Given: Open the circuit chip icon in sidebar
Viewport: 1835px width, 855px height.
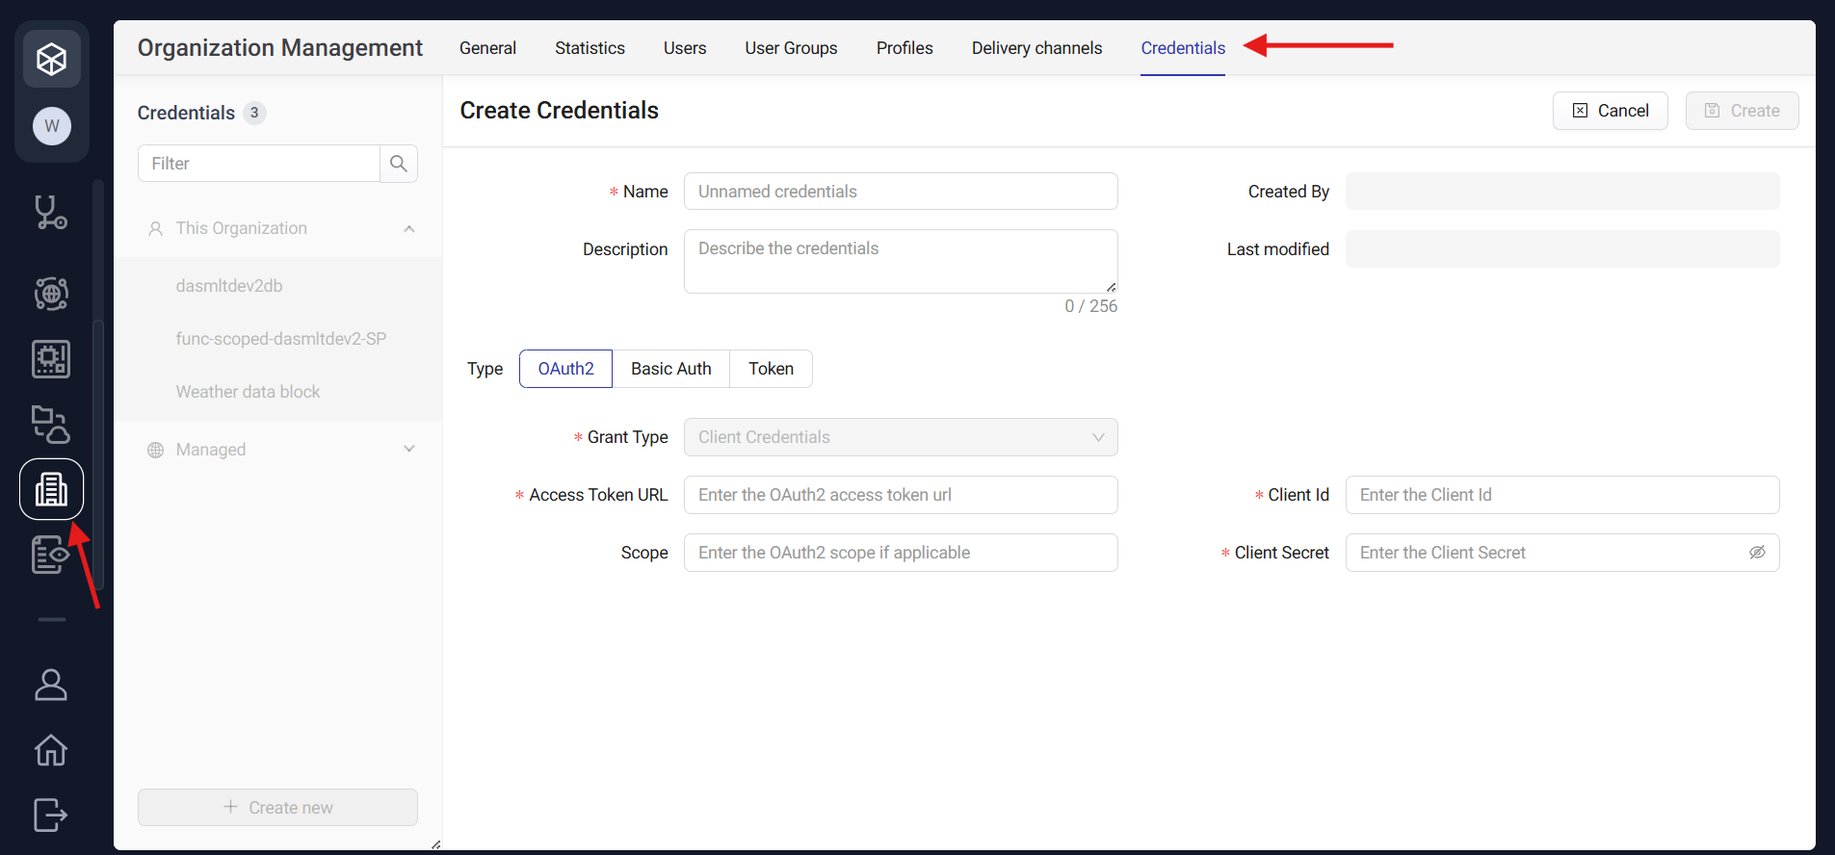Looking at the screenshot, I should pos(51,359).
